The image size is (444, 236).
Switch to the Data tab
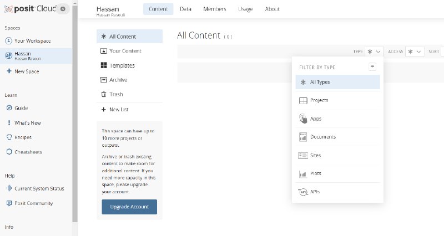click(185, 9)
